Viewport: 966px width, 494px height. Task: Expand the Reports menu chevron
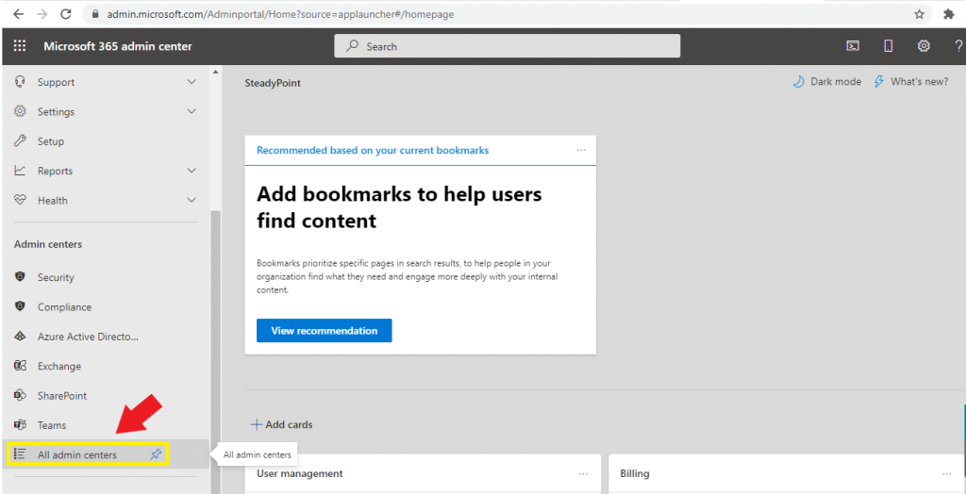click(x=192, y=171)
